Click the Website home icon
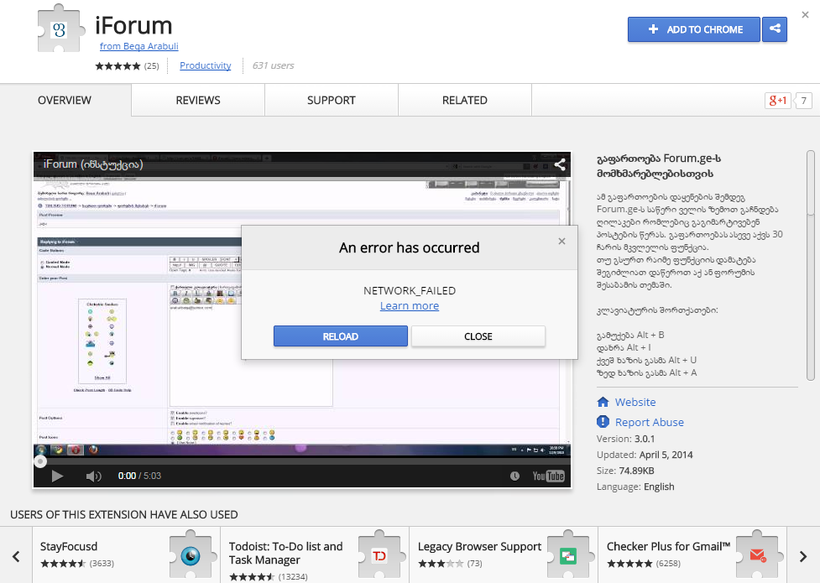 point(603,402)
